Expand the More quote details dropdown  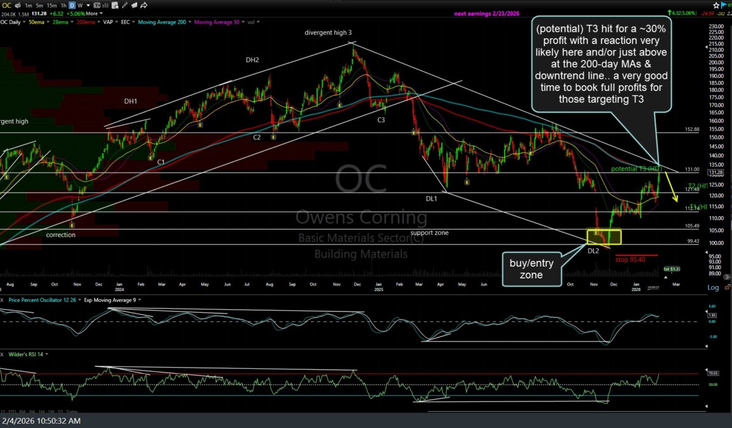(92, 13)
